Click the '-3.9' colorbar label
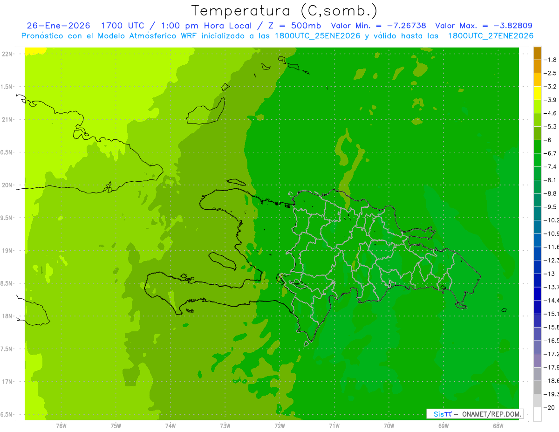Viewport: 559px width, 432px height. [x=551, y=100]
